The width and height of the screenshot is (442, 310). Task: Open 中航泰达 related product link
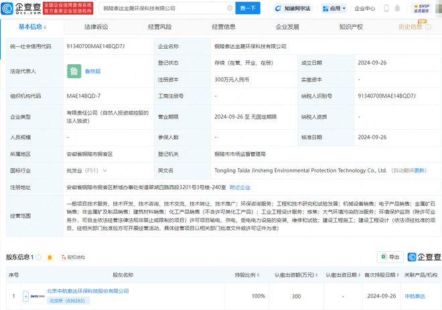(x=415, y=296)
